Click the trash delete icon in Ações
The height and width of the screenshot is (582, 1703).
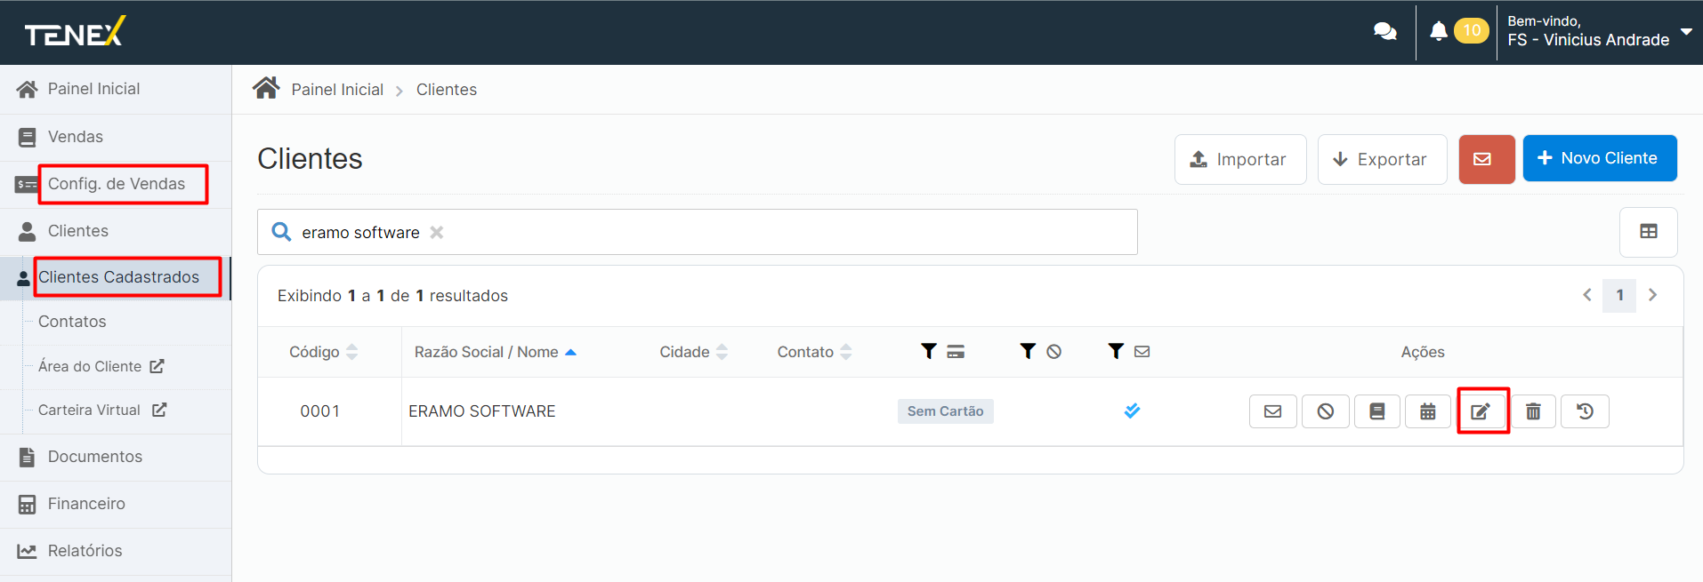(x=1533, y=411)
